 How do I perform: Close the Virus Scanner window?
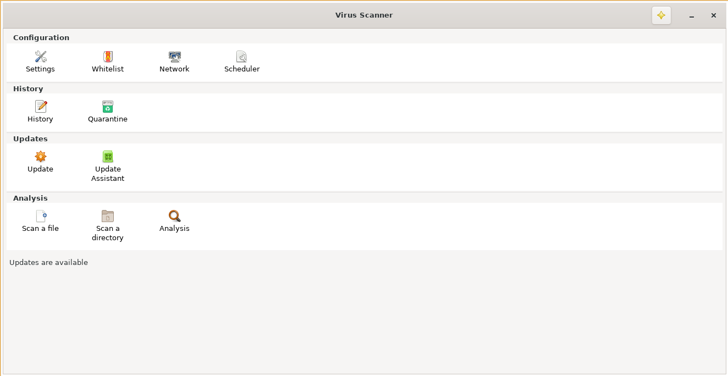point(714,15)
